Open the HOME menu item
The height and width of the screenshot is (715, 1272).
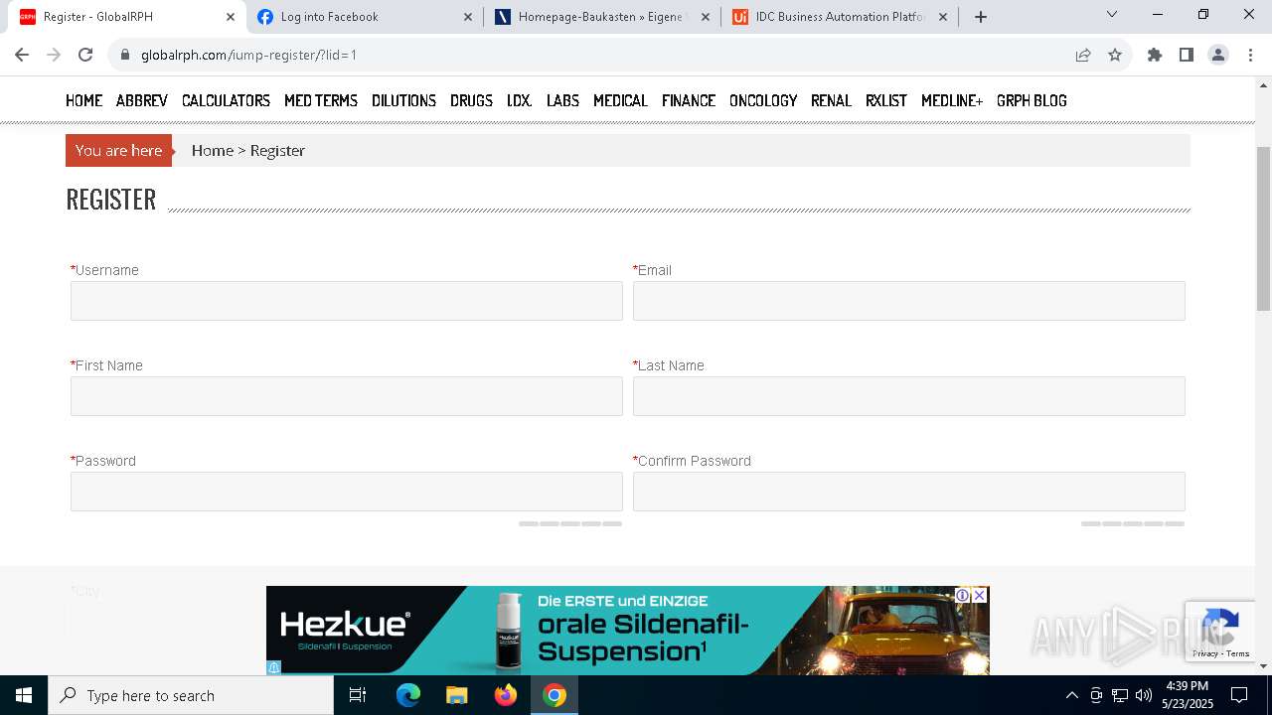coord(84,100)
